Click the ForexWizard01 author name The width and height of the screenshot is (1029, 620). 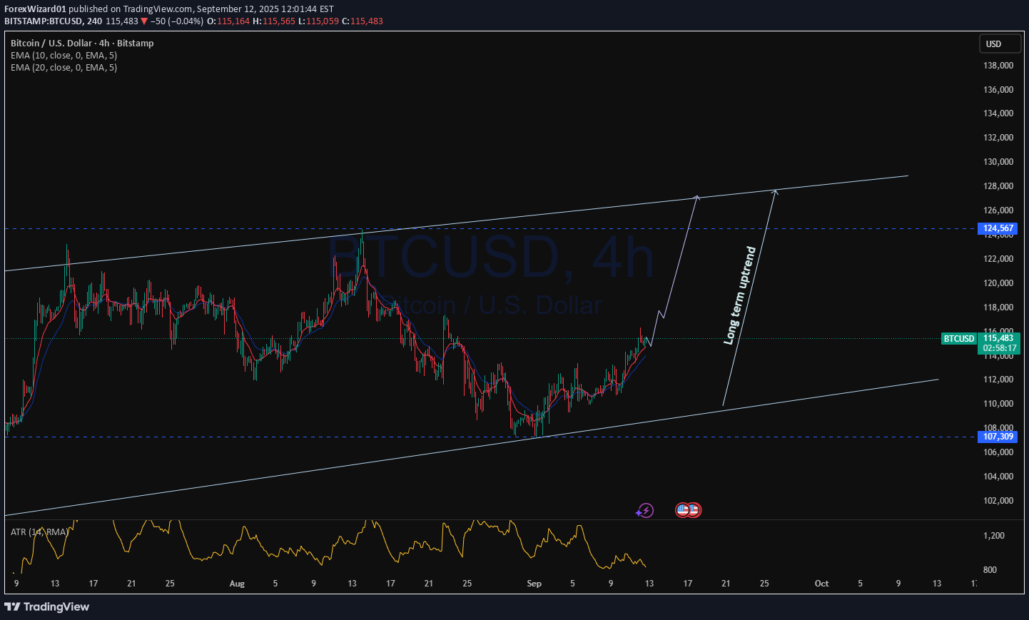pos(35,9)
